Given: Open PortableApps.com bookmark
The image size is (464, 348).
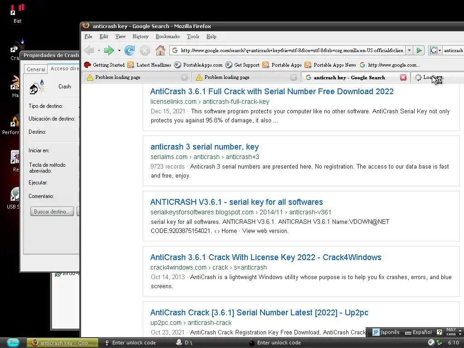Looking at the screenshot, I should (x=198, y=65).
